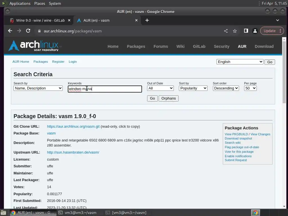Open Chrome three-dot menu

(x=280, y=31)
